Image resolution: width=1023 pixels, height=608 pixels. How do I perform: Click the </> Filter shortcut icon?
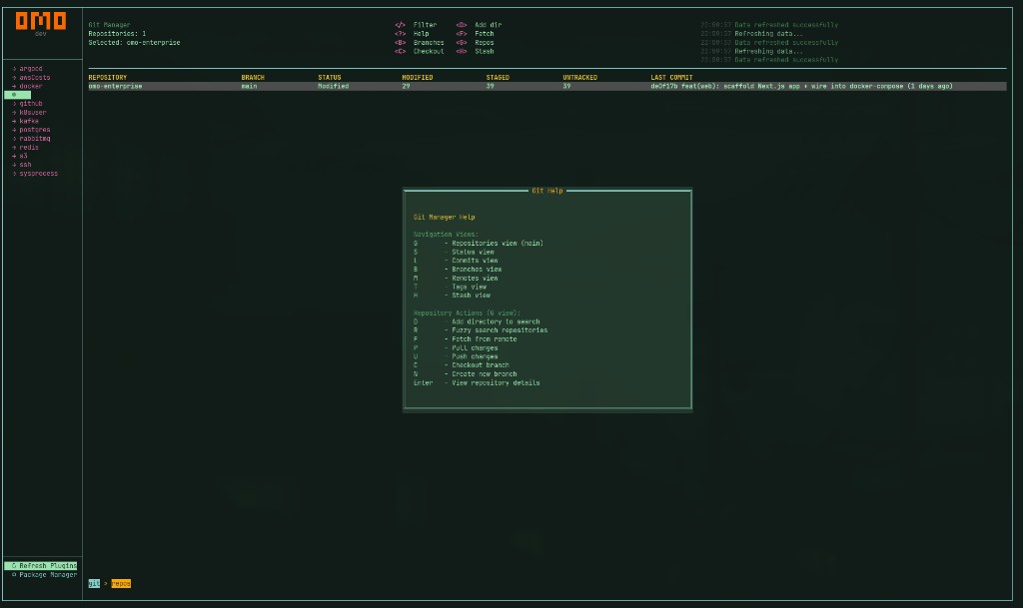click(400, 25)
